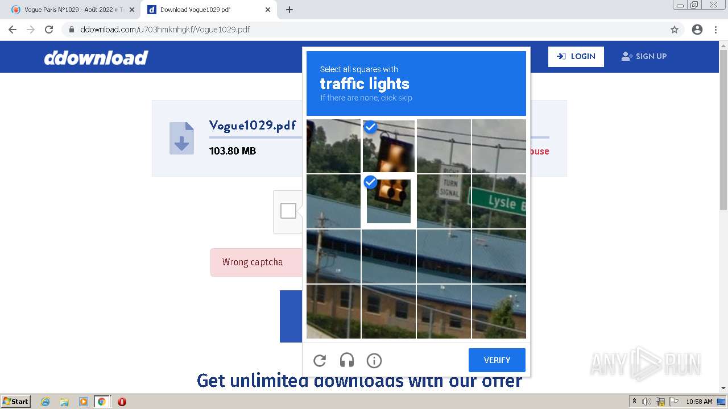Screen dimensions: 728x409
Task: Select the utility pole tile in third row
Action: tap(333, 256)
